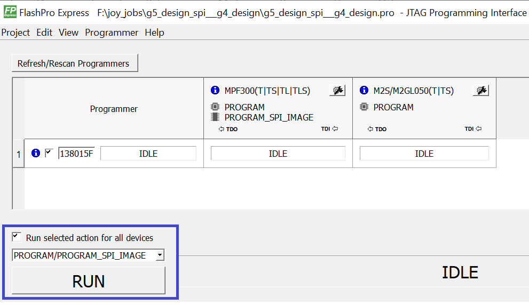The image size is (529, 305).
Task: Click the FlashPro Express logo in title bar
Action: pyautogui.click(x=10, y=12)
